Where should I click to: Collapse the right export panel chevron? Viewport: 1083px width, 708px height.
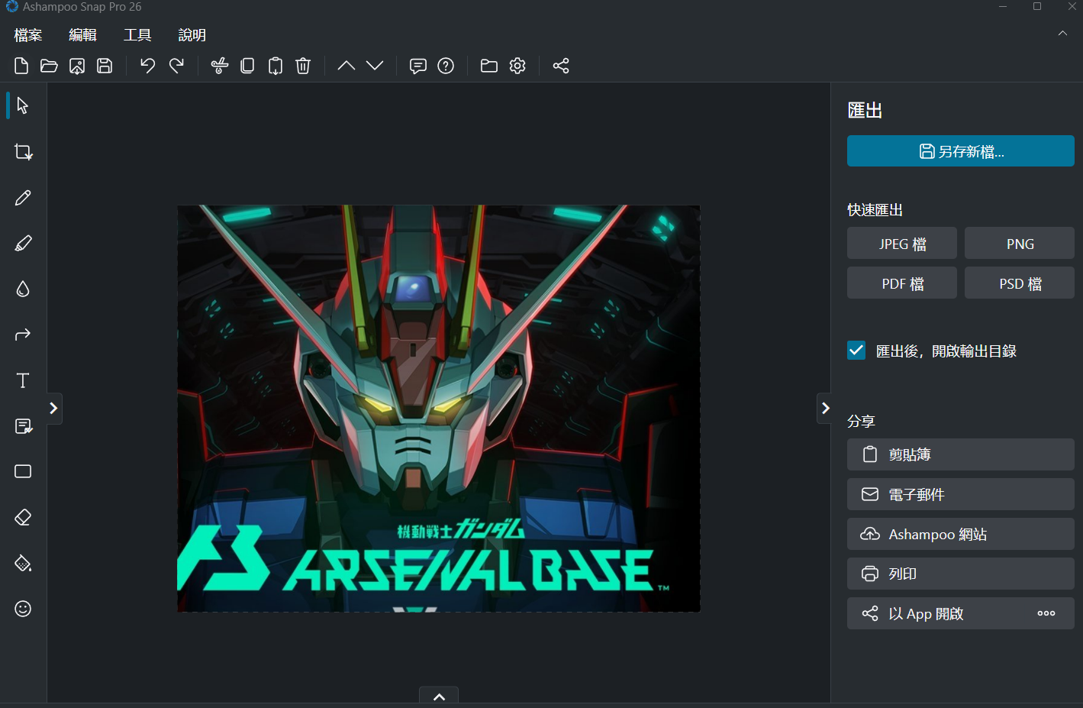[825, 409]
